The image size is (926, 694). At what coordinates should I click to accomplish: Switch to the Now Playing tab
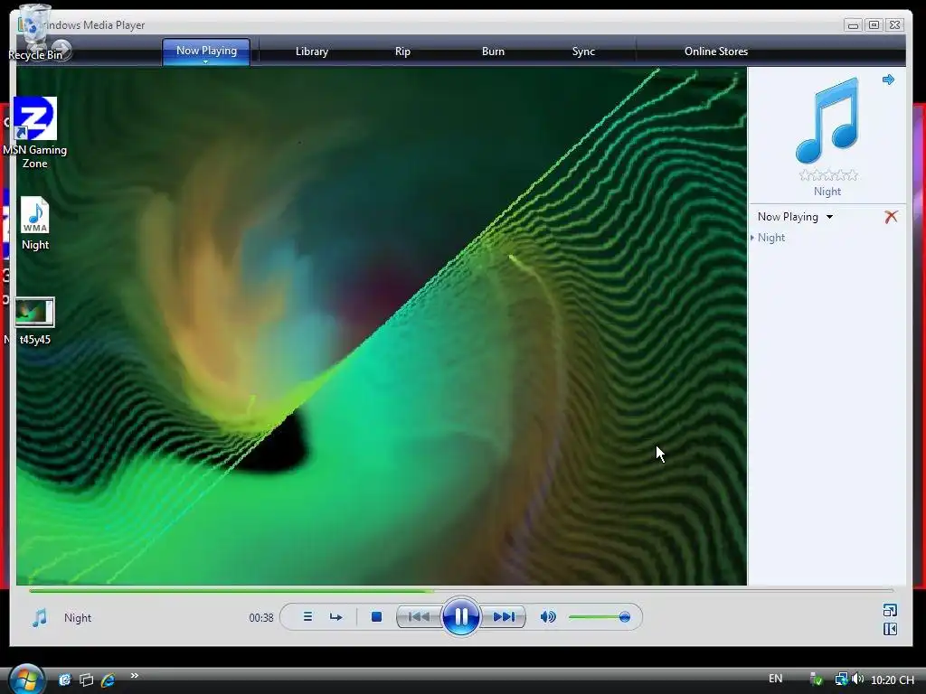(206, 51)
